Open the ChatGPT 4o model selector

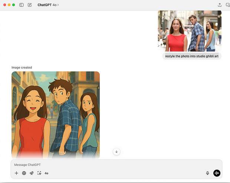click(48, 5)
